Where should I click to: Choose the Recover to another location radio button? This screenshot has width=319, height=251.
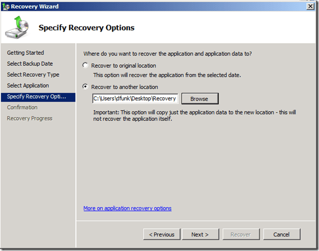86,87
